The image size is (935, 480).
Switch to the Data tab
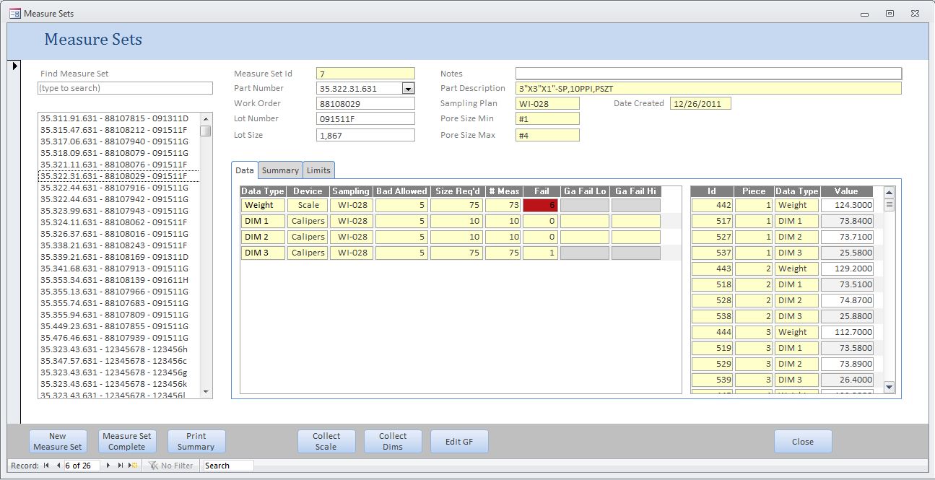coord(245,170)
